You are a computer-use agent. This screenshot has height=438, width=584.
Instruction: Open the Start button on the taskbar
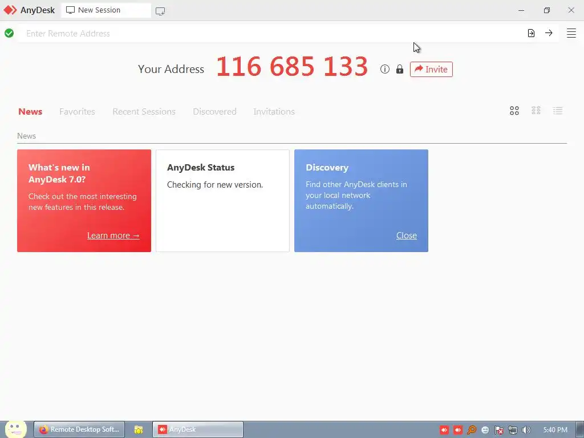click(x=15, y=429)
